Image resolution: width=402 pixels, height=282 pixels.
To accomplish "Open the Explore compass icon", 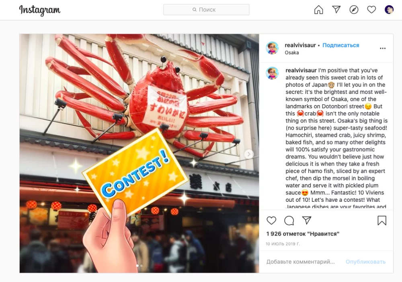I will click(x=354, y=10).
